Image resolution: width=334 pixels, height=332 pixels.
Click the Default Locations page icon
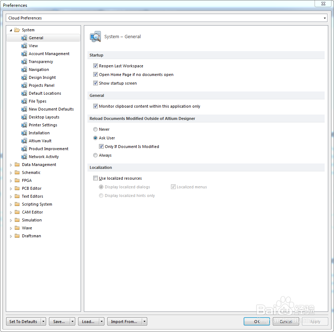24,93
